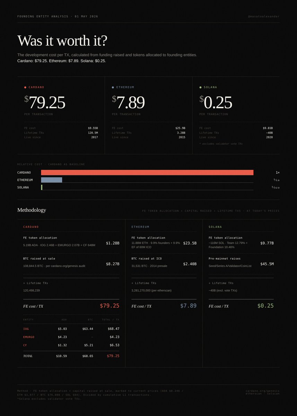Screen dimensions: 297x416
Task: Click the 1/10 ratio beside Ethereum bar
Action: click(x=276, y=180)
